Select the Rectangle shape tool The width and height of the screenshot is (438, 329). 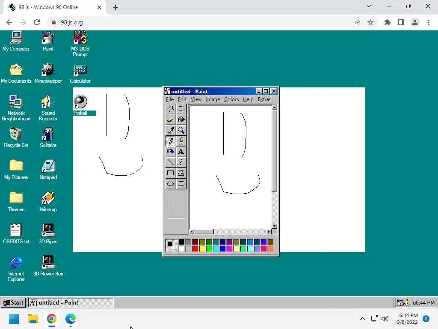click(170, 173)
